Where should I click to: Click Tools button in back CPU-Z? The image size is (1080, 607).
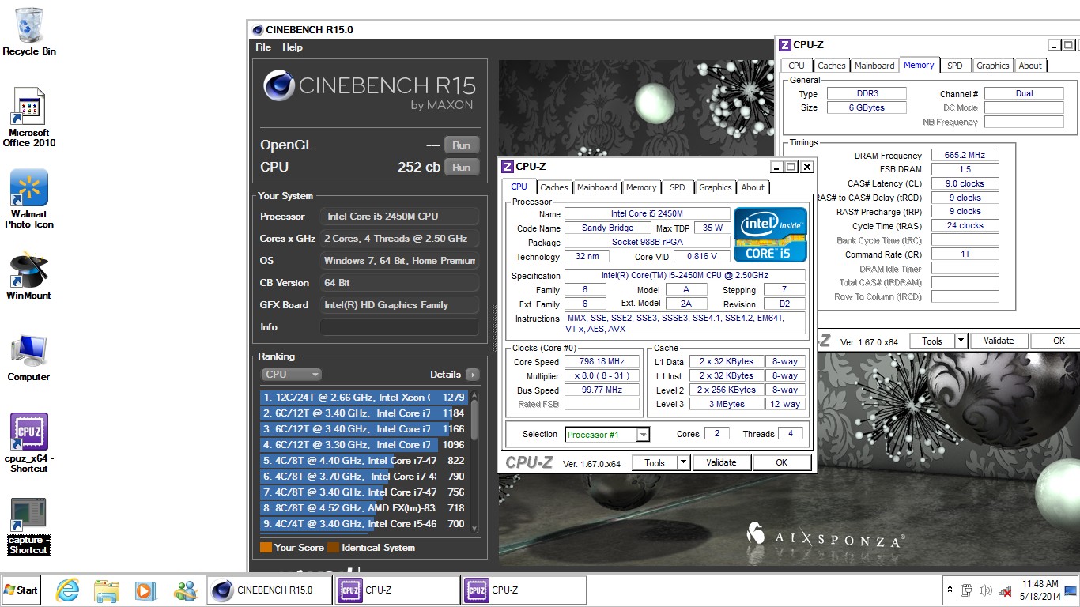(932, 341)
